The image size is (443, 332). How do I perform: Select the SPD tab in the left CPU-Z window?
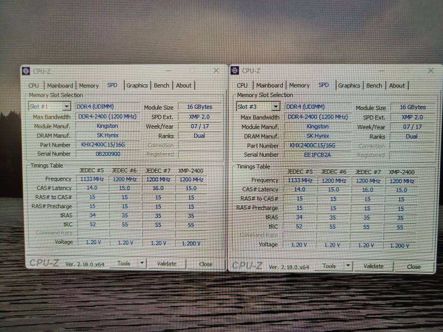[112, 85]
